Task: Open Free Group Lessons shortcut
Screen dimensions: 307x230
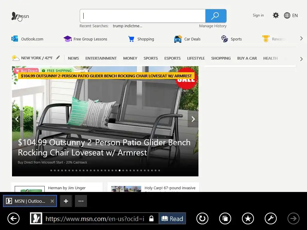Action: [x=85, y=39]
